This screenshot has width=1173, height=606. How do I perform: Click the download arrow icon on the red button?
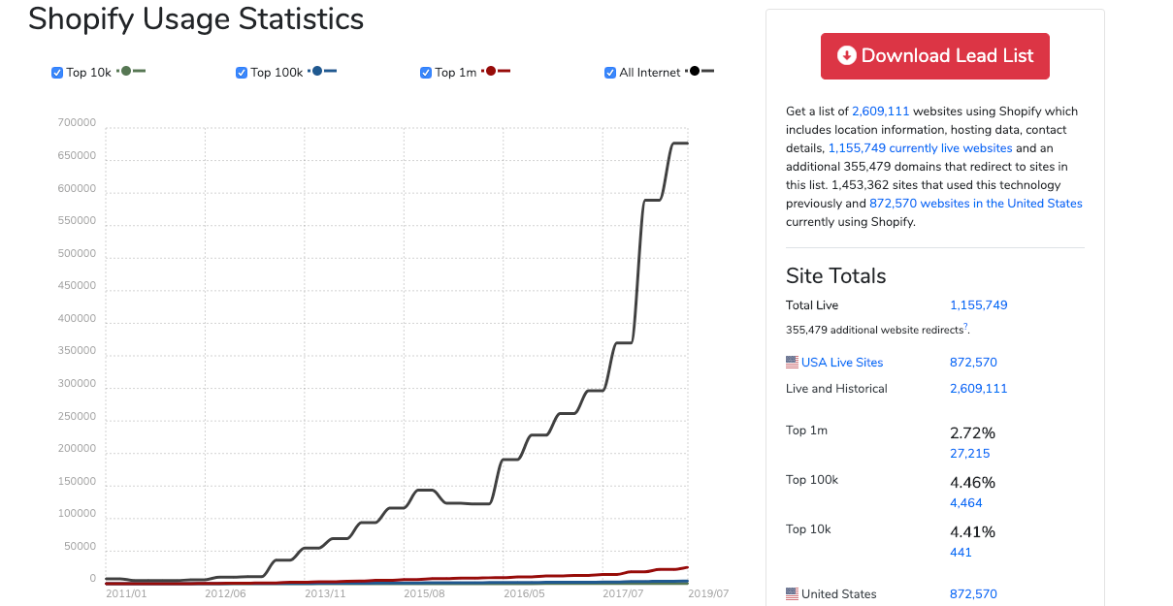pyautogui.click(x=847, y=55)
